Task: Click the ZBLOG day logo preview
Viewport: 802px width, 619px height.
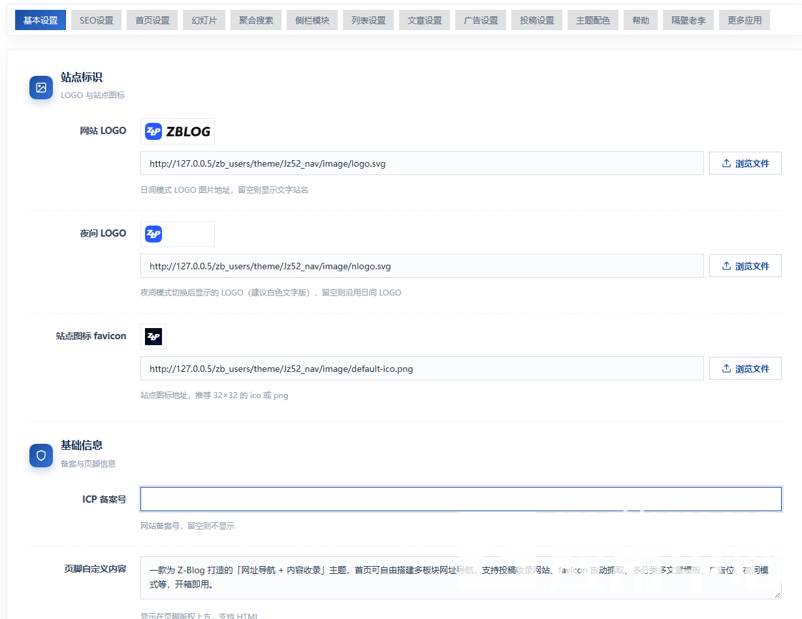Action: point(178,131)
